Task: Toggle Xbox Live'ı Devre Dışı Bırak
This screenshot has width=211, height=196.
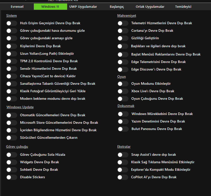Action: pos(123,91)
